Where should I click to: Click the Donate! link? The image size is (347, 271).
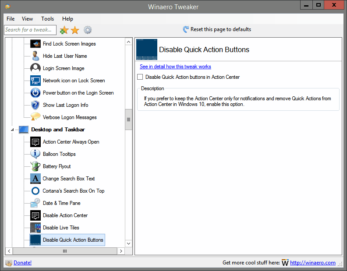pos(23,263)
